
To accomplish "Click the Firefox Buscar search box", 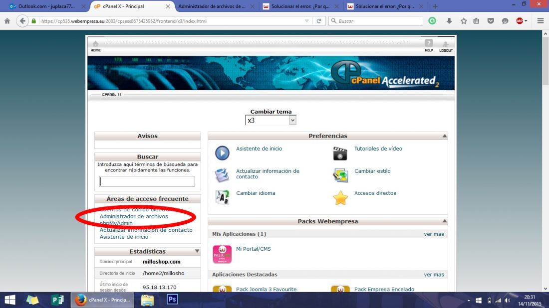I will point(376,21).
